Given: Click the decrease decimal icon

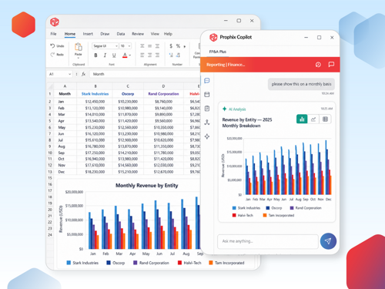Looking at the screenshot, I should coord(178,55).
